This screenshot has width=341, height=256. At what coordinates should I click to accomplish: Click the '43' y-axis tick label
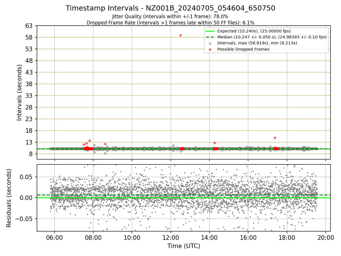(x=29, y=73)
